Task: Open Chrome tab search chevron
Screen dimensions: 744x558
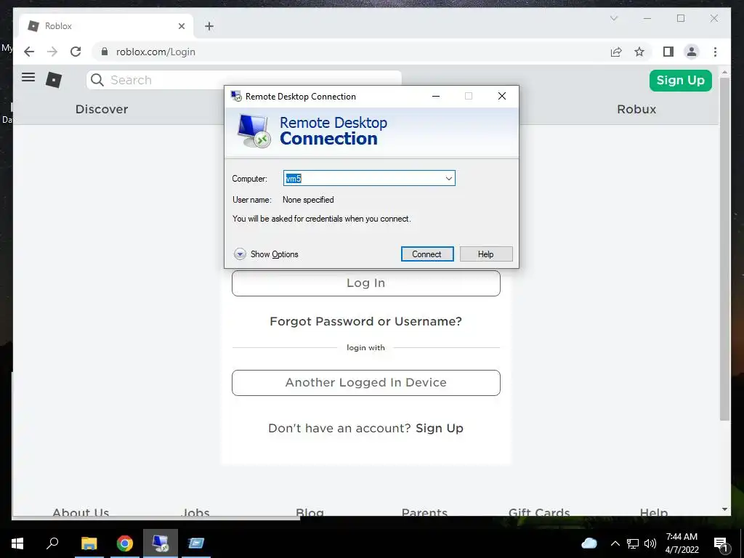Action: [614, 18]
